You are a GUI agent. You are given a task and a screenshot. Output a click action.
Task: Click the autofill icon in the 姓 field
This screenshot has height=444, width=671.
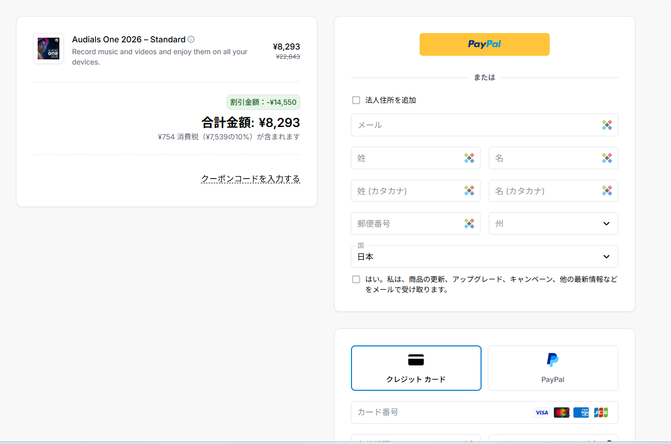click(469, 158)
